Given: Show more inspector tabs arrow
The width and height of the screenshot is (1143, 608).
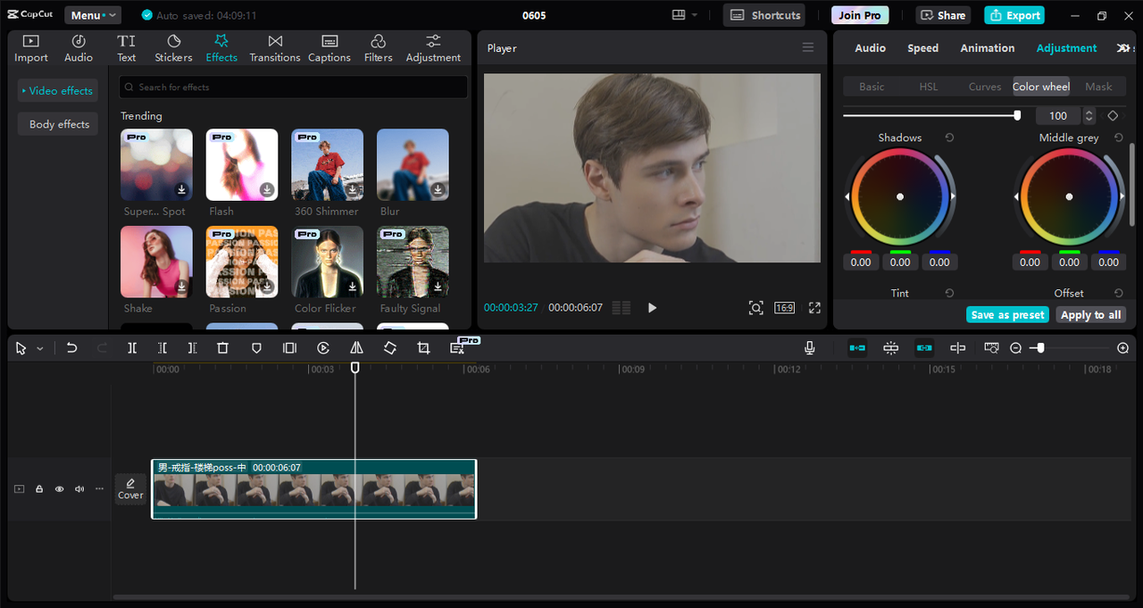Looking at the screenshot, I should pos(1124,48).
